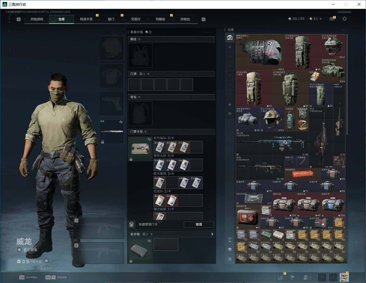Image resolution: width=366 pixels, height=283 pixels.
Task: Open the help icon beside 背包
Action: click(139, 97)
